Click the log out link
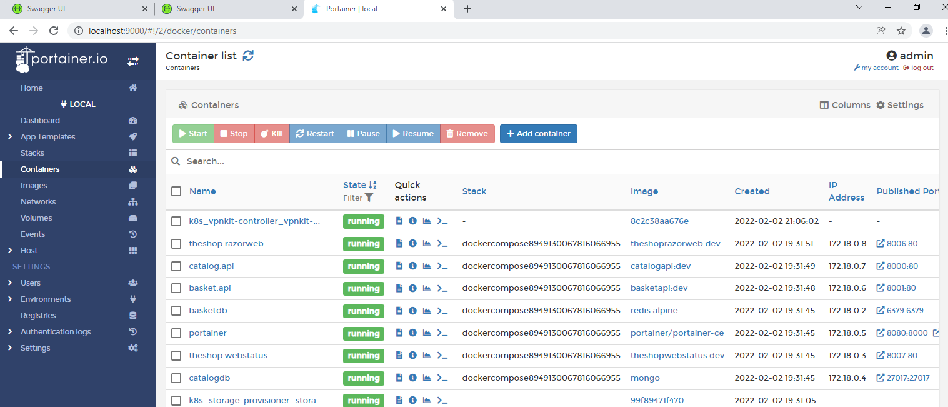The height and width of the screenshot is (407, 948). (919, 68)
